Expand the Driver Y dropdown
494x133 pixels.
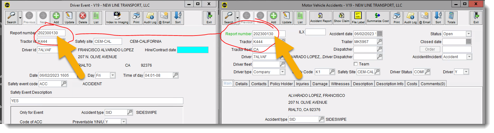coord(466,72)
